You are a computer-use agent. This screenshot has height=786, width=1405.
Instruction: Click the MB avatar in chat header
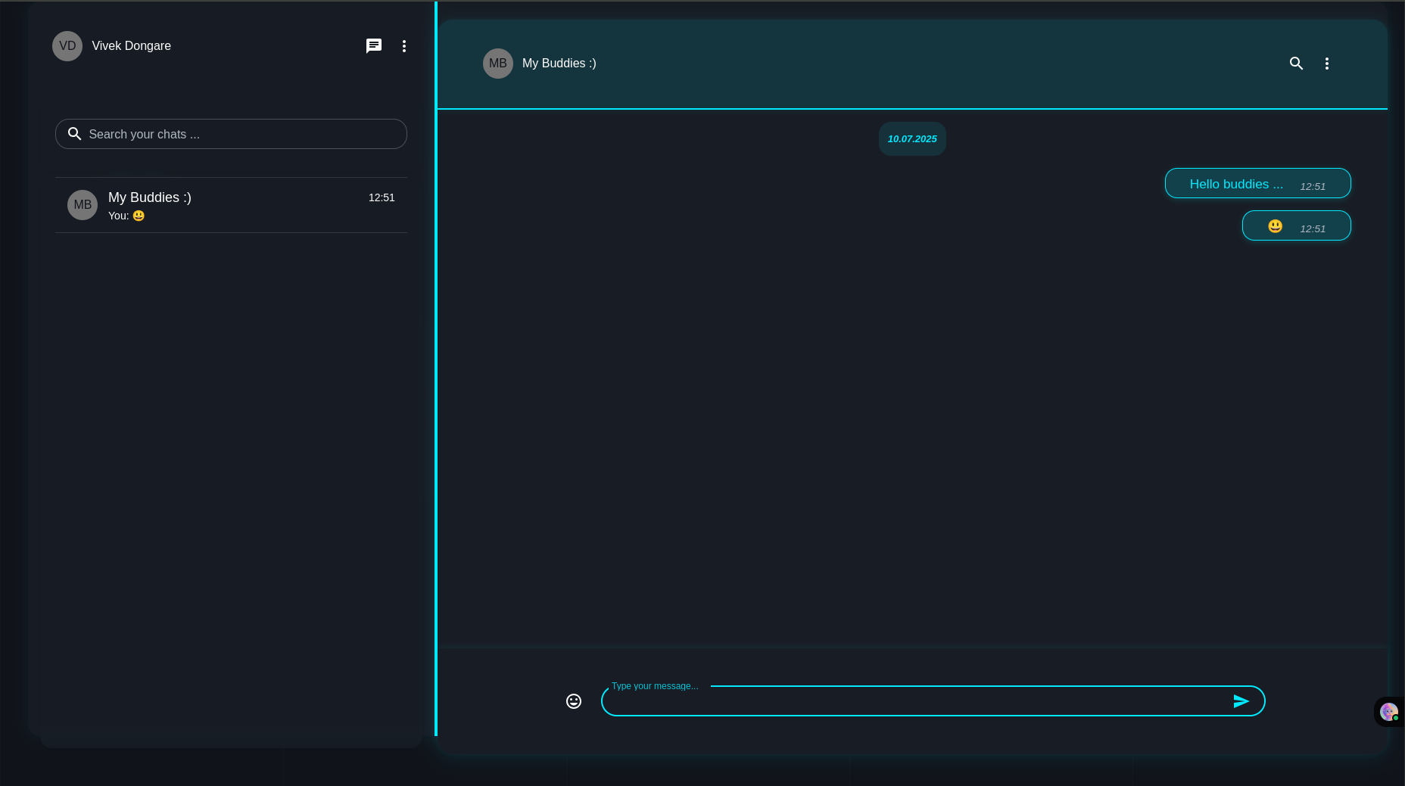pyautogui.click(x=498, y=64)
